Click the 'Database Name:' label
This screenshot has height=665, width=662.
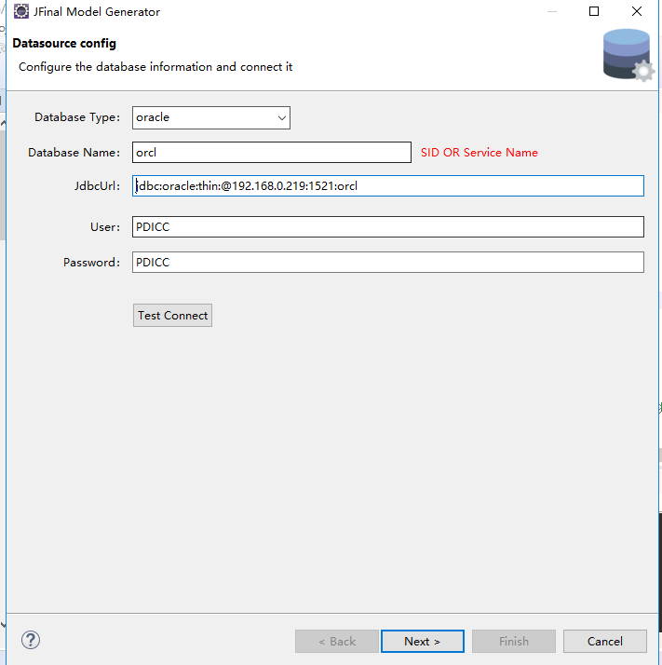coord(74,153)
